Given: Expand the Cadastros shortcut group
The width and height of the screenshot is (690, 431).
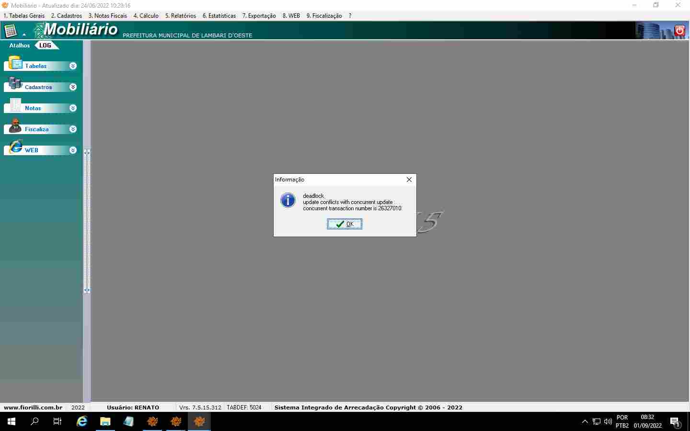Looking at the screenshot, I should pos(73,87).
